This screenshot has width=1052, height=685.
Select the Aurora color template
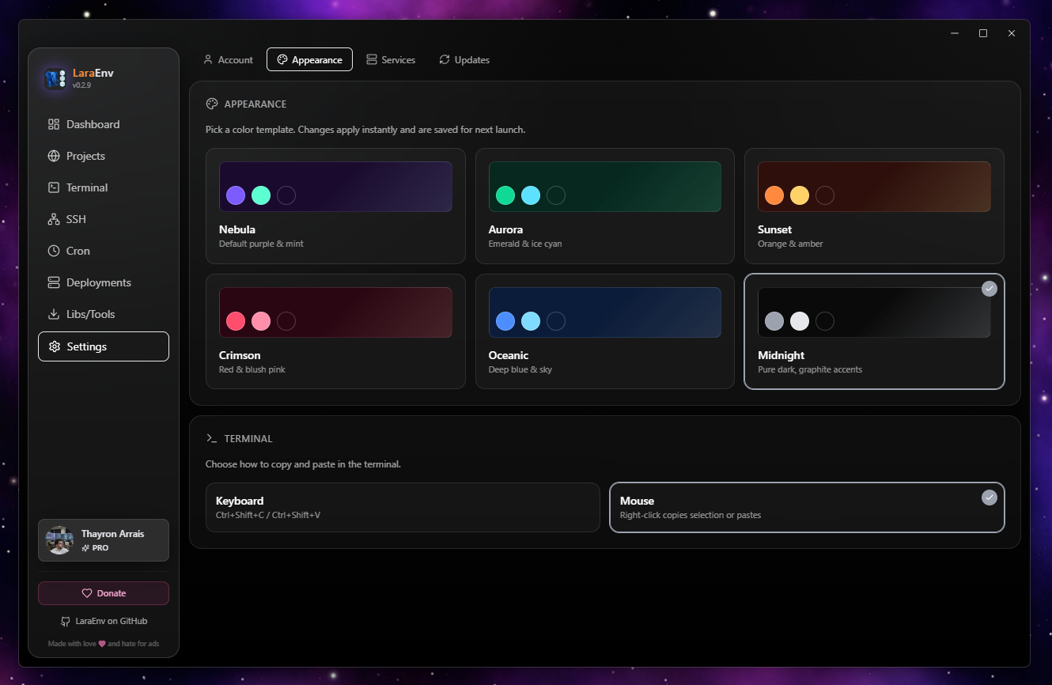tap(605, 206)
